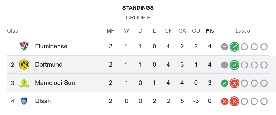Open Dortmund's draw result icon
This screenshot has width=276, height=115.
(x=225, y=65)
